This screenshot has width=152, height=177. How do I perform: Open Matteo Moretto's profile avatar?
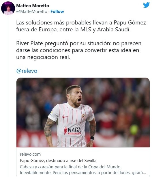[8, 8]
